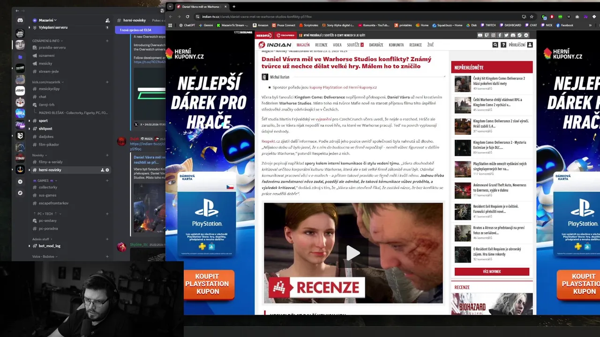Image resolution: width=600 pixels, height=337 pixels.
Task: Open the bot_mod_log Discord channel
Action: pyautogui.click(x=49, y=246)
